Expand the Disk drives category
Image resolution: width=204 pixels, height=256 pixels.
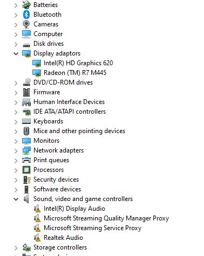pos(16,44)
